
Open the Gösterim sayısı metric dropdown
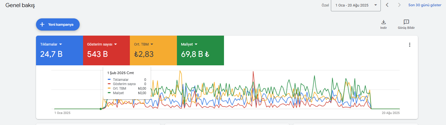(116, 44)
